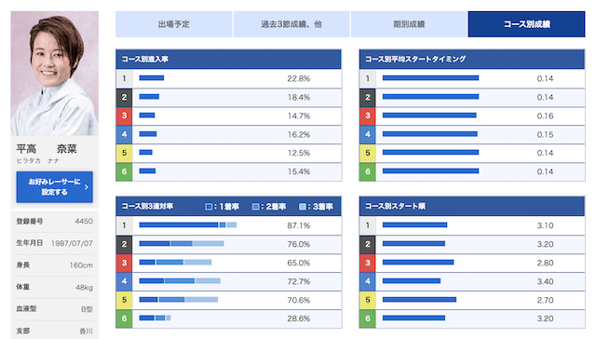The height and width of the screenshot is (339, 596).
Task: Click the 1着率 legend swatch
Action: tap(209, 207)
